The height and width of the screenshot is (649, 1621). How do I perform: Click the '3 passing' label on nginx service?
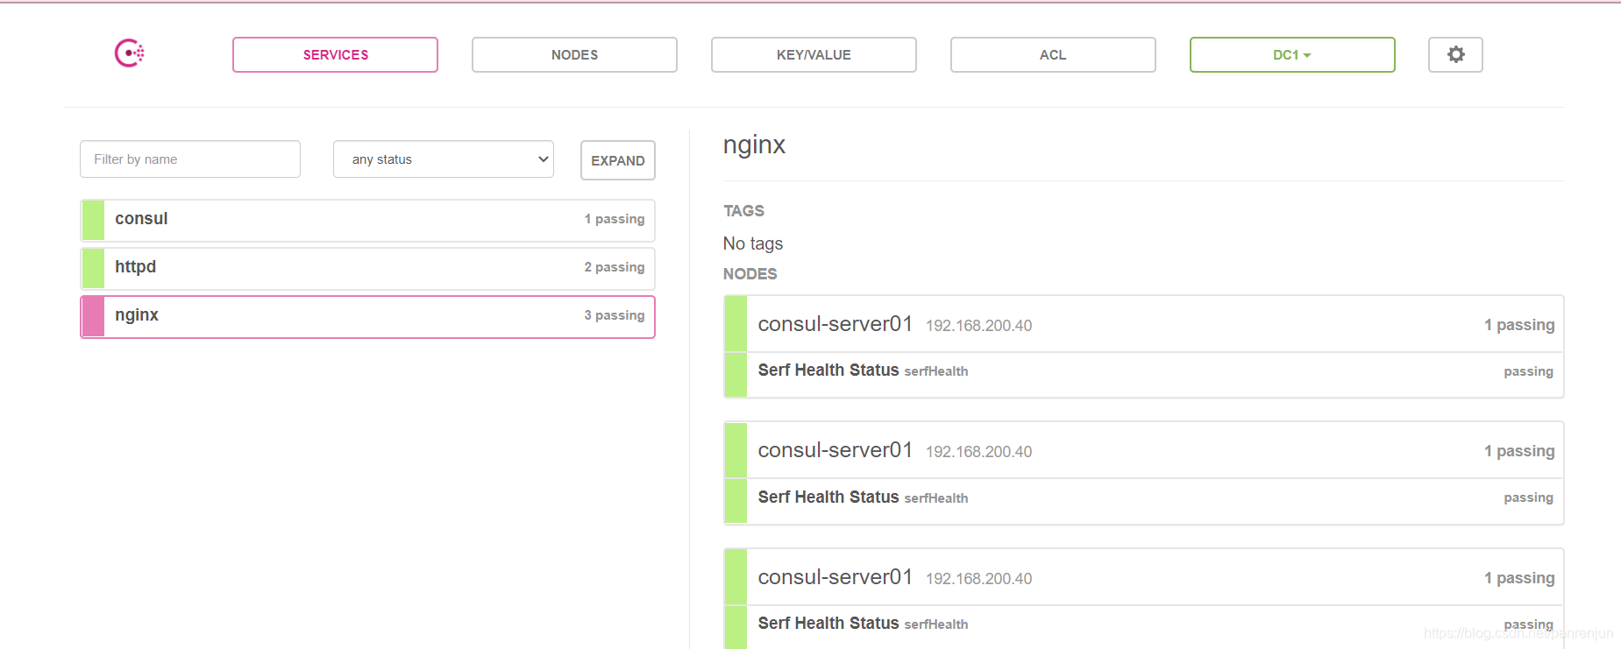pos(615,315)
